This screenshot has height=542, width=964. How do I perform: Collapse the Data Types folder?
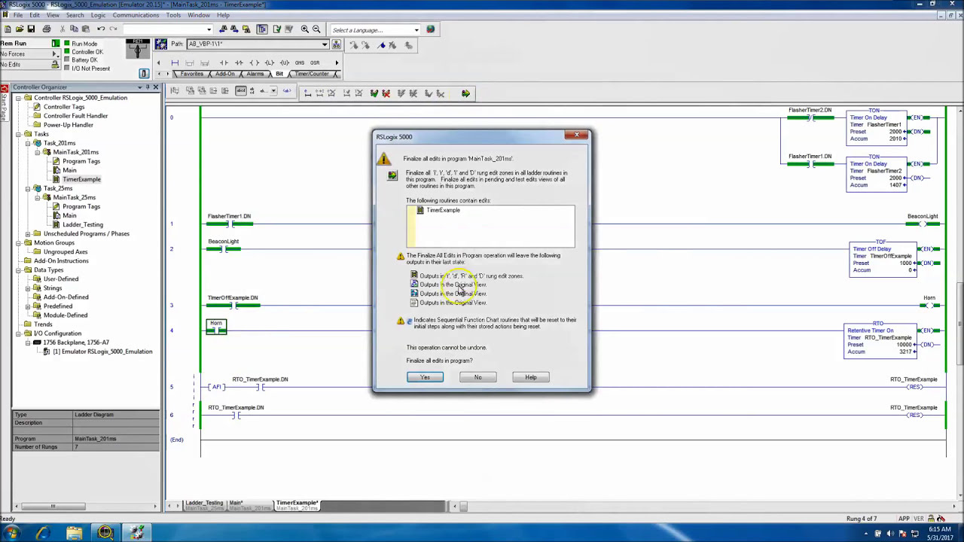coord(18,269)
